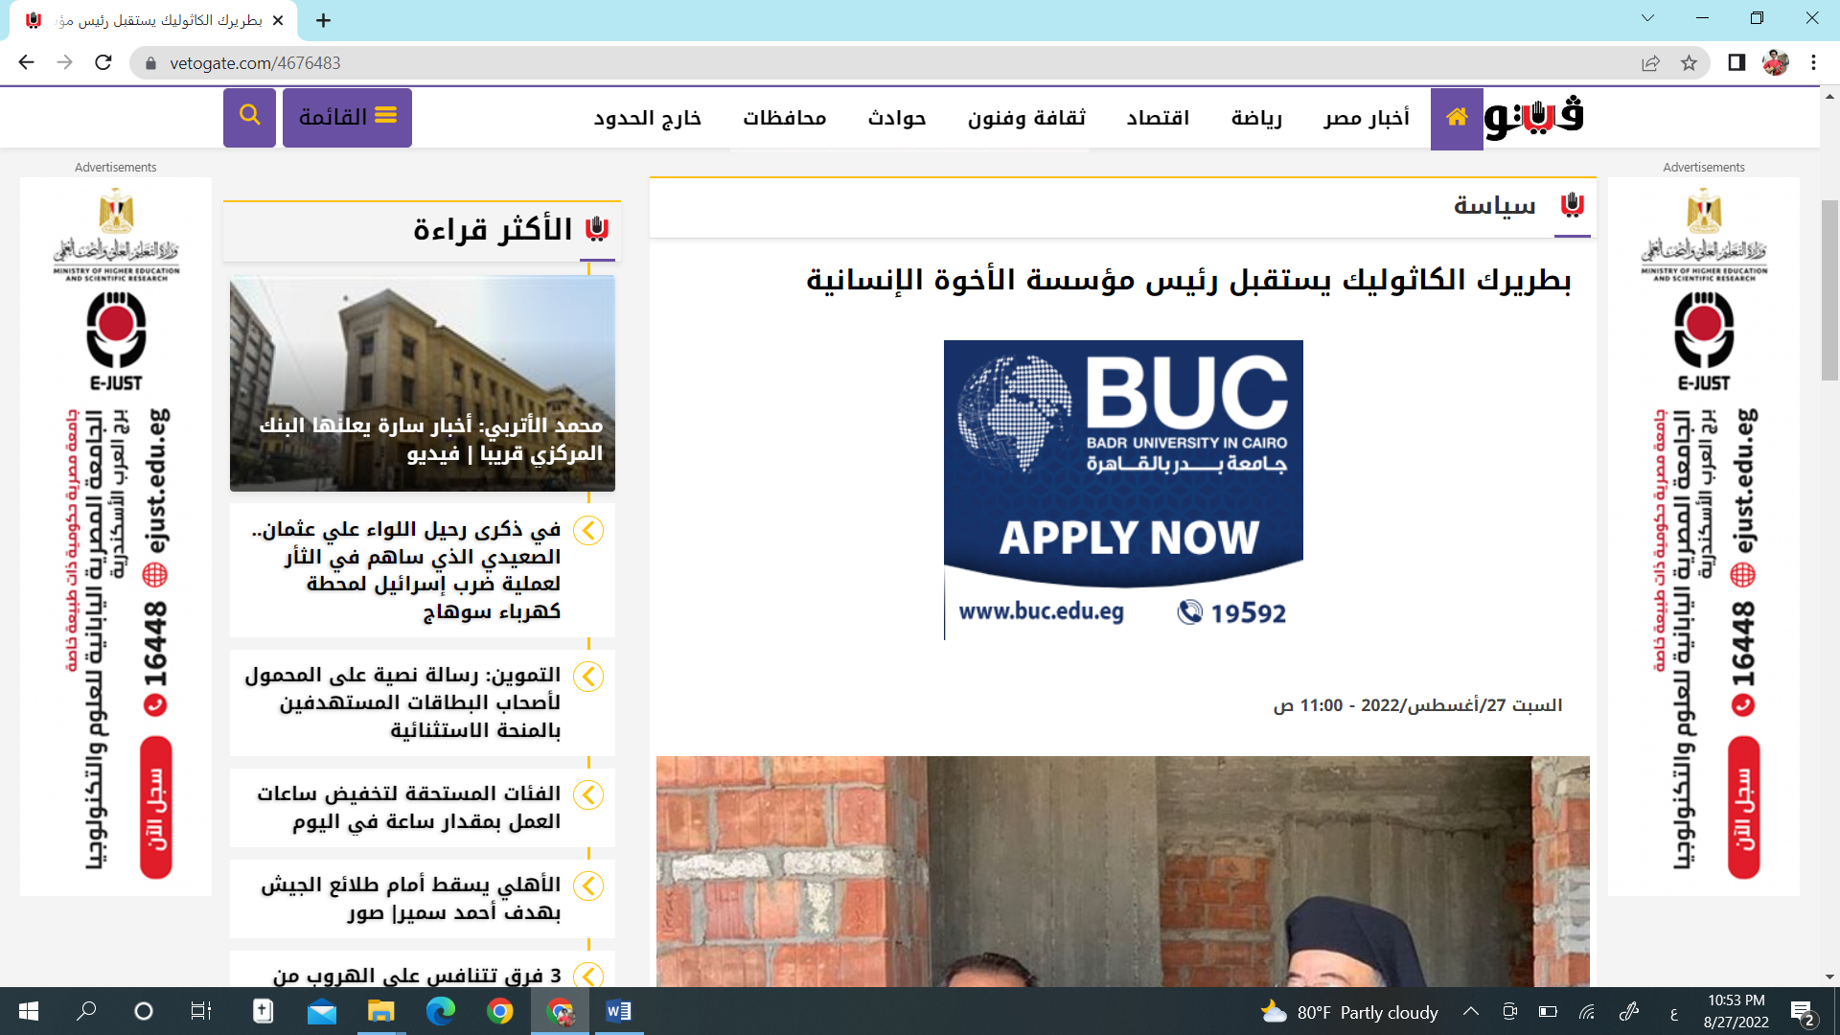Go to خارج الحدود section
Viewport: 1840px width, 1035px height.
pyautogui.click(x=647, y=118)
